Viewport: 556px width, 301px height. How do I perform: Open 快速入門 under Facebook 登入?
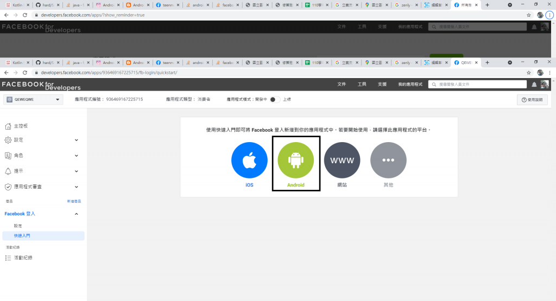click(x=43, y=235)
